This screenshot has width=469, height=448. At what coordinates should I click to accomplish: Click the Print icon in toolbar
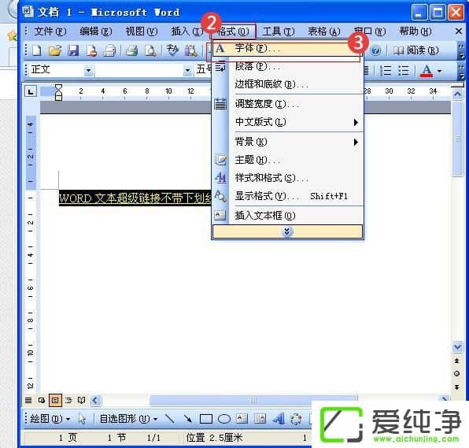point(131,50)
